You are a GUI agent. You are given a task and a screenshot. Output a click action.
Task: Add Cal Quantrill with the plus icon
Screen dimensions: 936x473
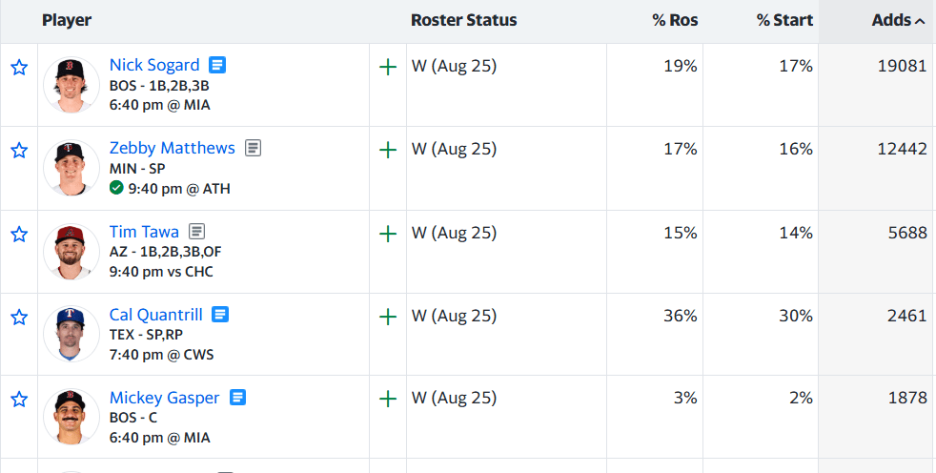[388, 317]
